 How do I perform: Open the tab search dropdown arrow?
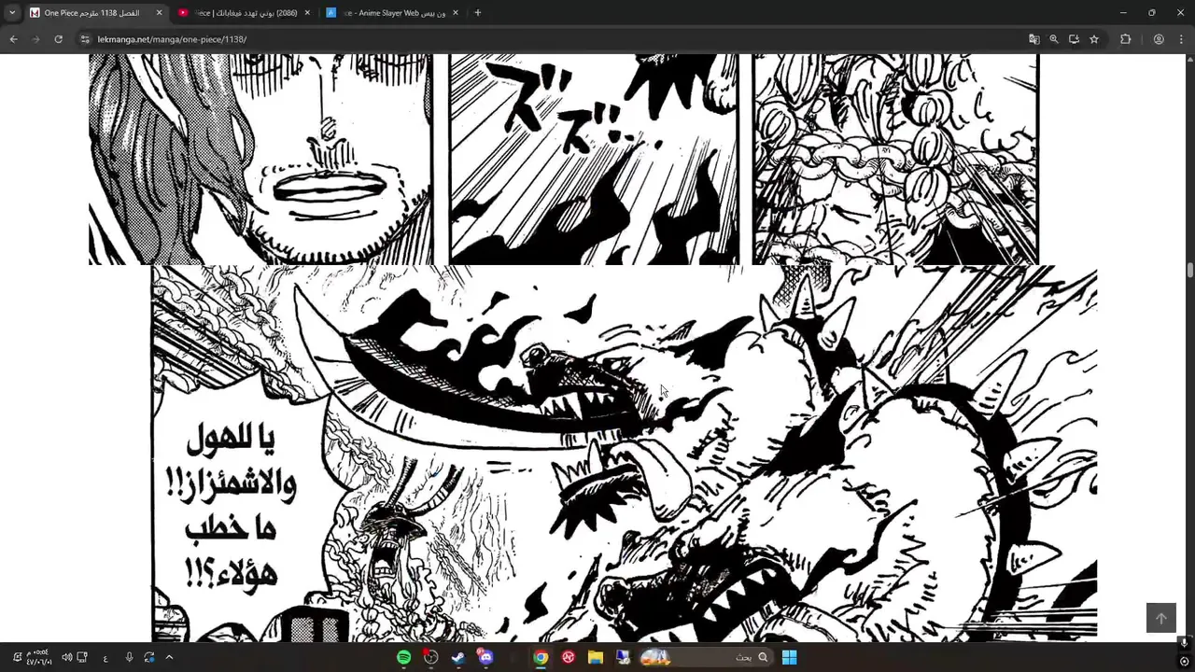(12, 13)
